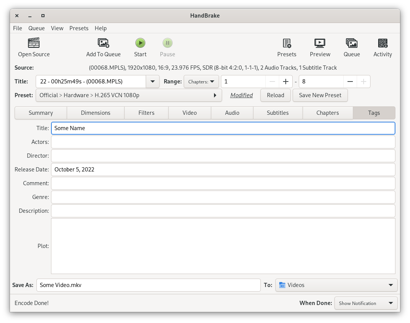The height and width of the screenshot is (323, 410).
Task: Open the Presets panel icon
Action: [287, 43]
